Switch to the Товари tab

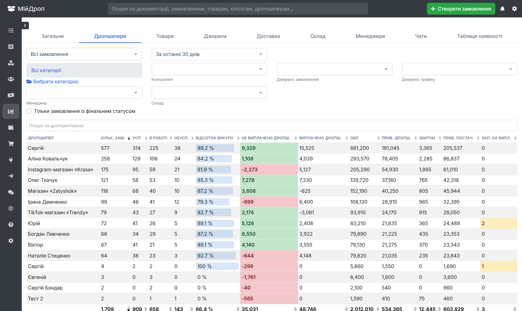(165, 36)
